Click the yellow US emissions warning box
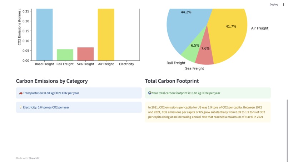Viewport: 288px width, 162px height. (x=208, y=112)
